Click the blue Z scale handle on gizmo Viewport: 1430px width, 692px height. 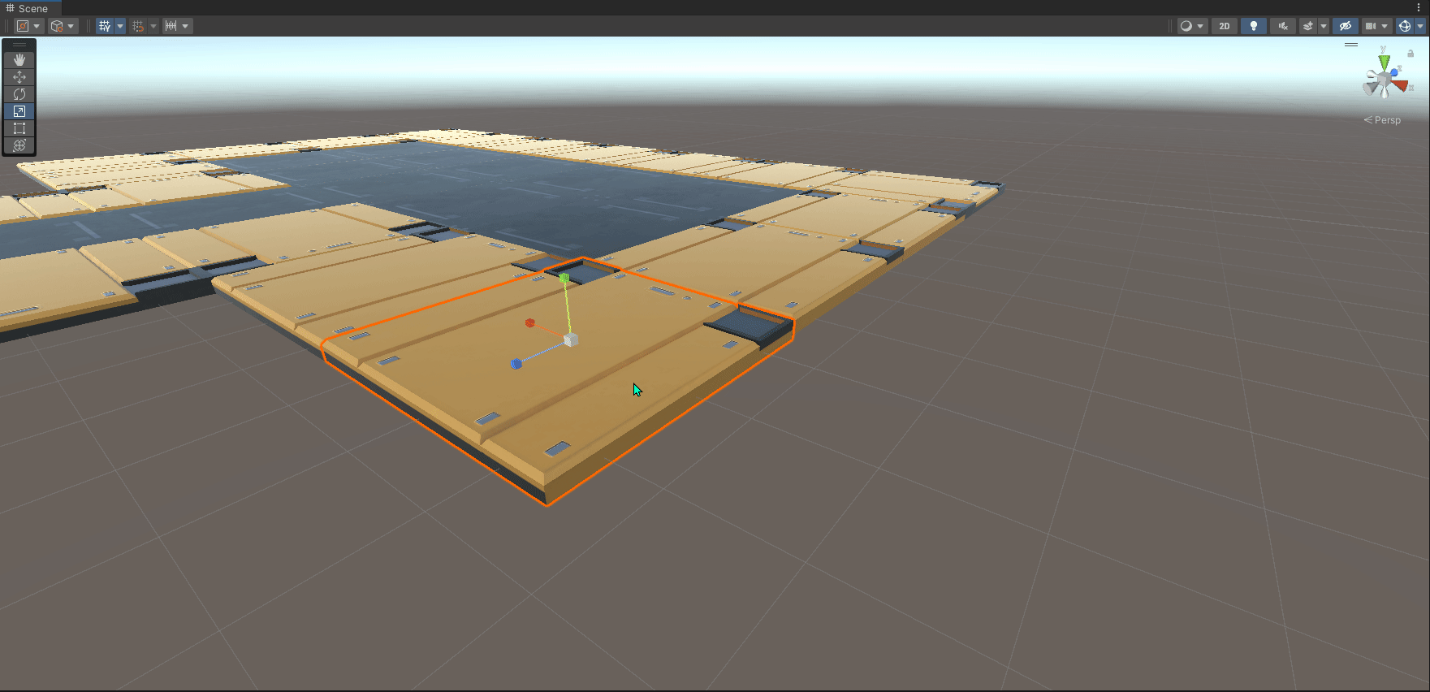[x=516, y=364]
